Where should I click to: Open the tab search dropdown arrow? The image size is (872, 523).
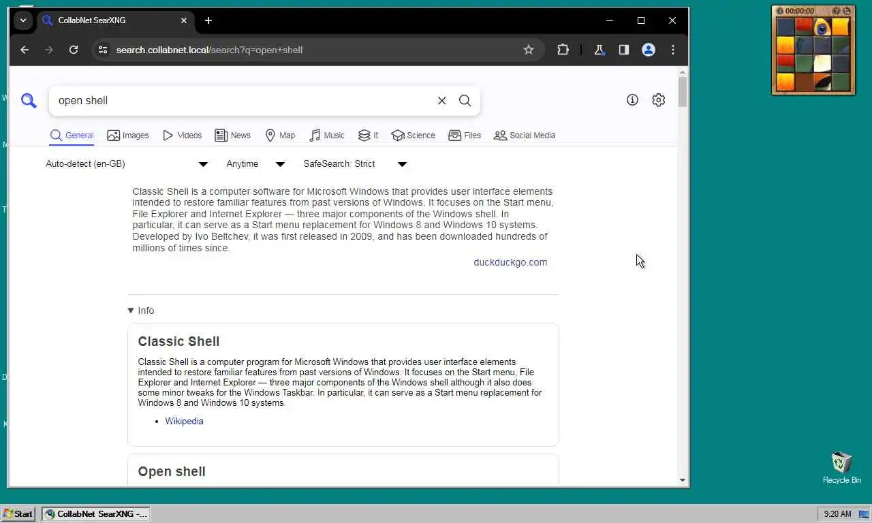(23, 20)
